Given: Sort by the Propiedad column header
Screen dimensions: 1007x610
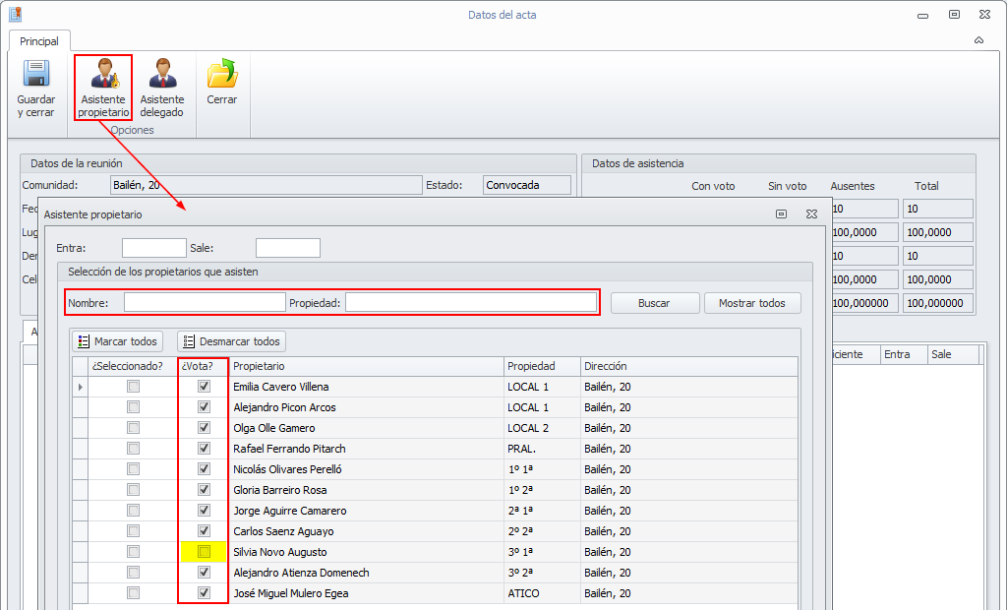Looking at the screenshot, I should pyautogui.click(x=542, y=366).
